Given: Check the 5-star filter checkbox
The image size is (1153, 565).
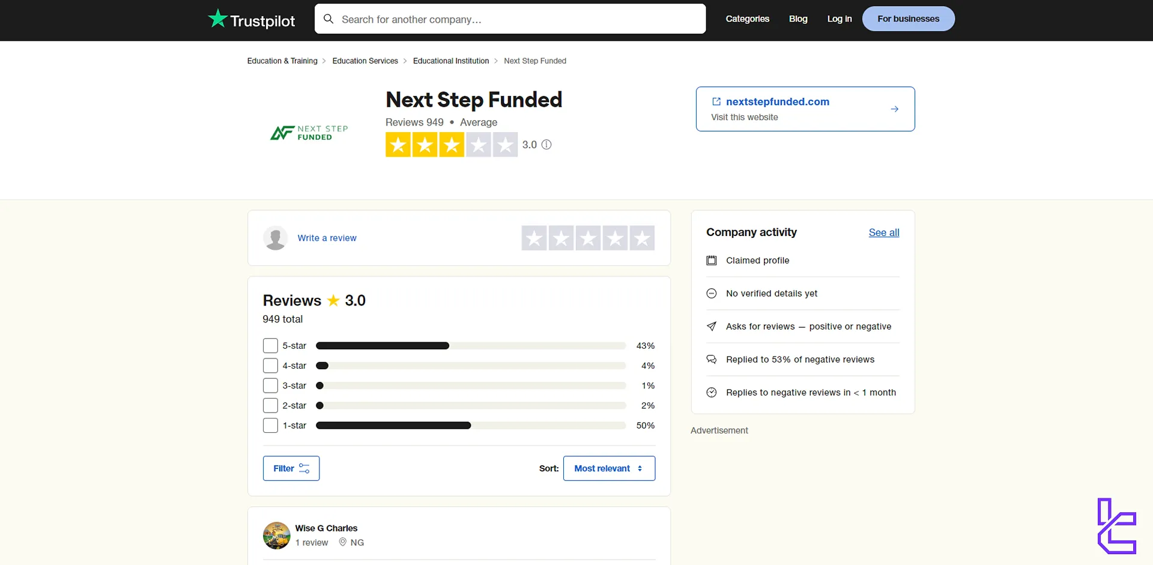Looking at the screenshot, I should [270, 345].
